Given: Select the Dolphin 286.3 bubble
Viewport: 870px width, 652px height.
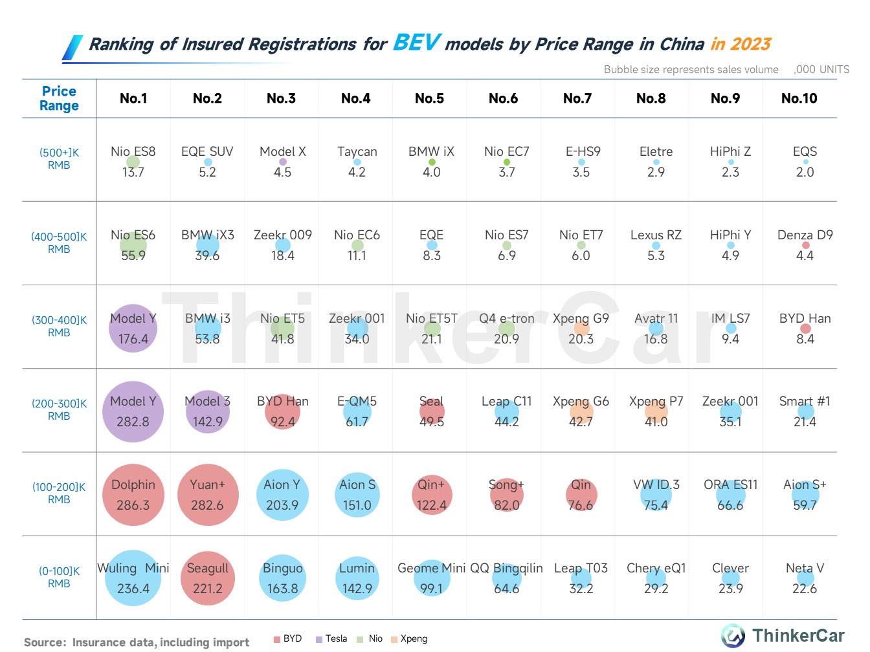Looking at the screenshot, I should 133,495.
